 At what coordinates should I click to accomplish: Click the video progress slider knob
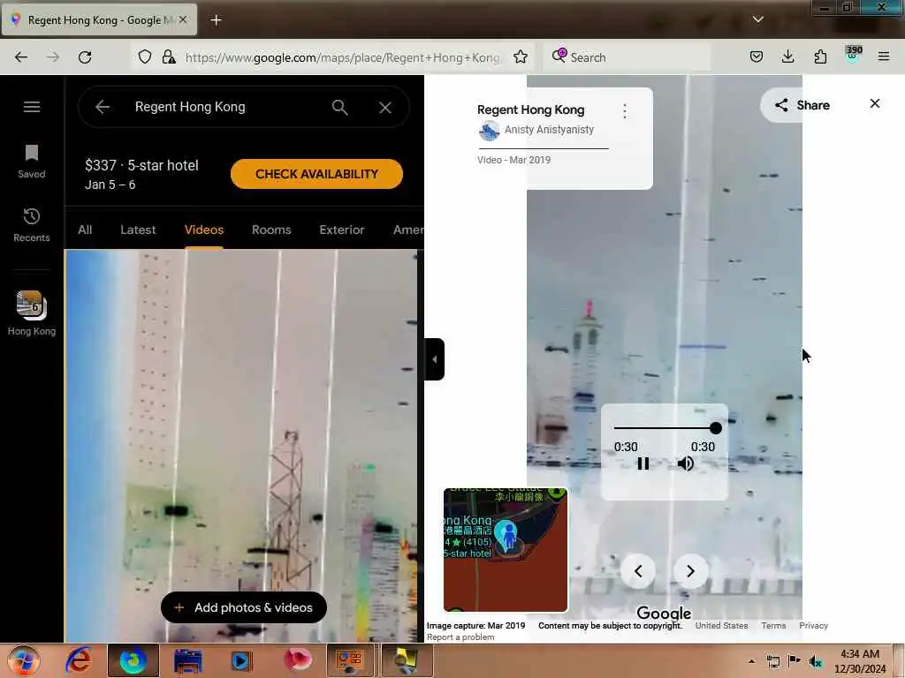tap(716, 428)
